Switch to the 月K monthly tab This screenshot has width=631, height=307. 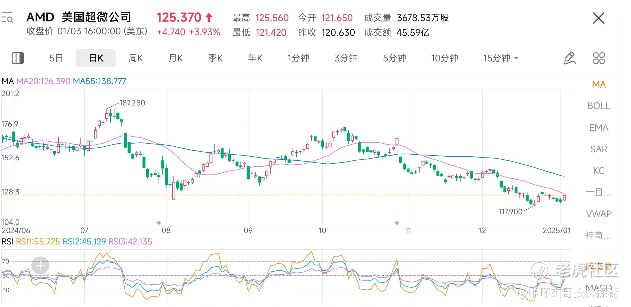176,58
